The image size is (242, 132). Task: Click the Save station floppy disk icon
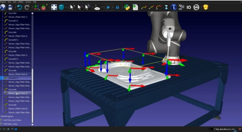pos(10,7)
